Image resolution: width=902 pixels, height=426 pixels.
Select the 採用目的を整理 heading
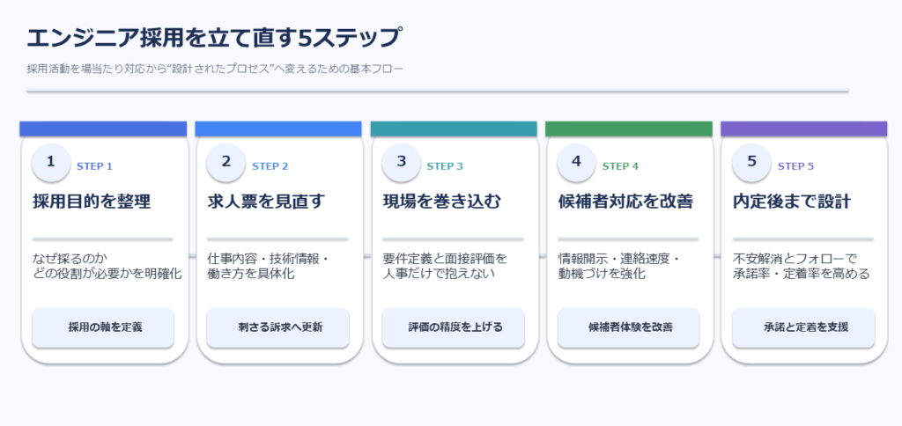click(92, 202)
